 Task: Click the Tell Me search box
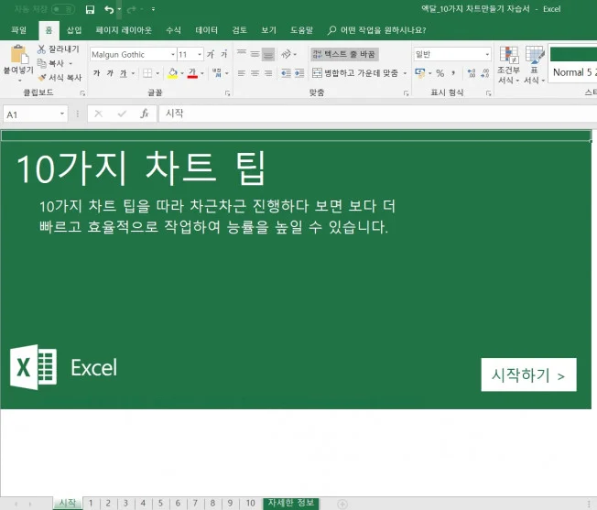376,30
